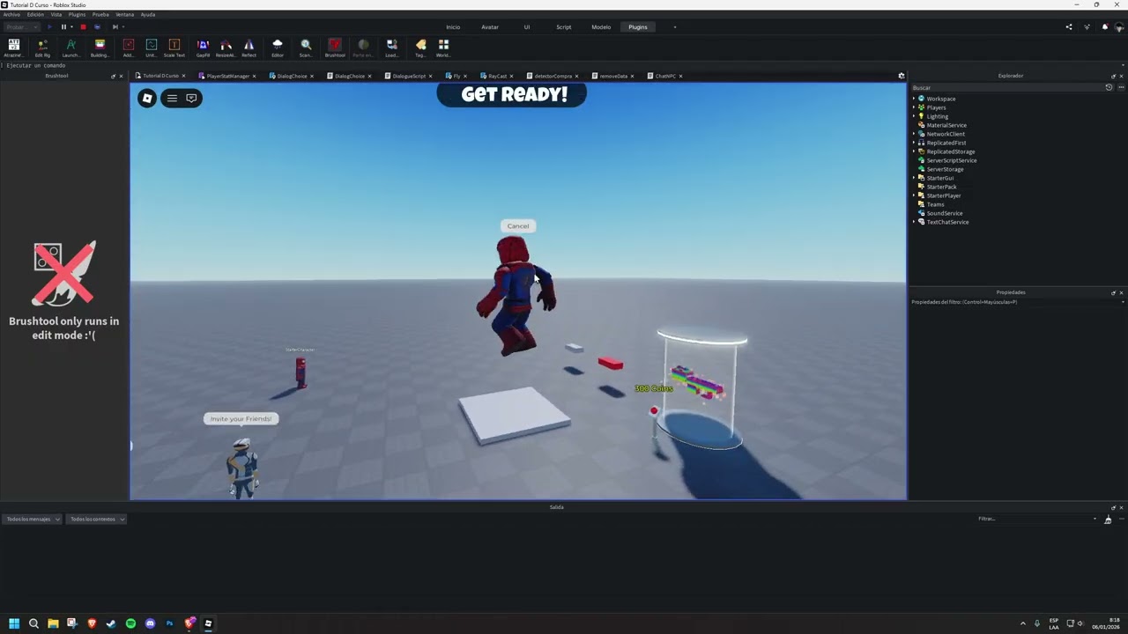Click the Cancel button above character
The image size is (1128, 634).
pyautogui.click(x=518, y=226)
